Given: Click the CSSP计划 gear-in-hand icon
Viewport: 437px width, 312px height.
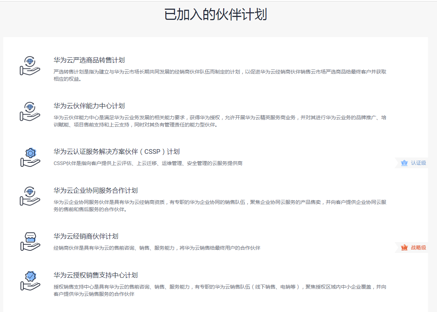Looking at the screenshot, I should [30, 157].
